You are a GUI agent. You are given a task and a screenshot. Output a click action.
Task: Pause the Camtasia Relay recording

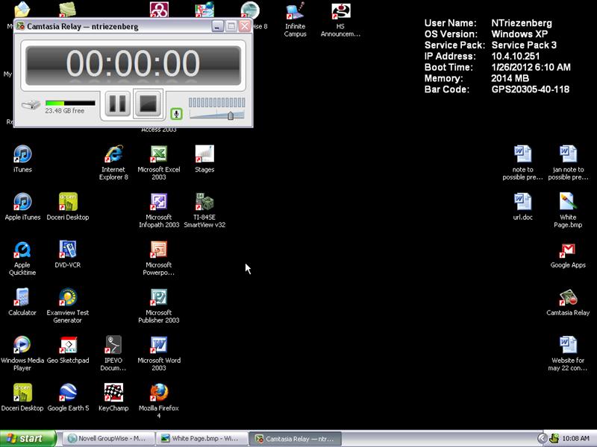point(117,104)
